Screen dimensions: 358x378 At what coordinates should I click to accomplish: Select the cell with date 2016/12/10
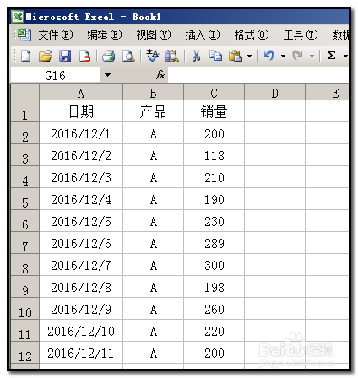(x=81, y=331)
